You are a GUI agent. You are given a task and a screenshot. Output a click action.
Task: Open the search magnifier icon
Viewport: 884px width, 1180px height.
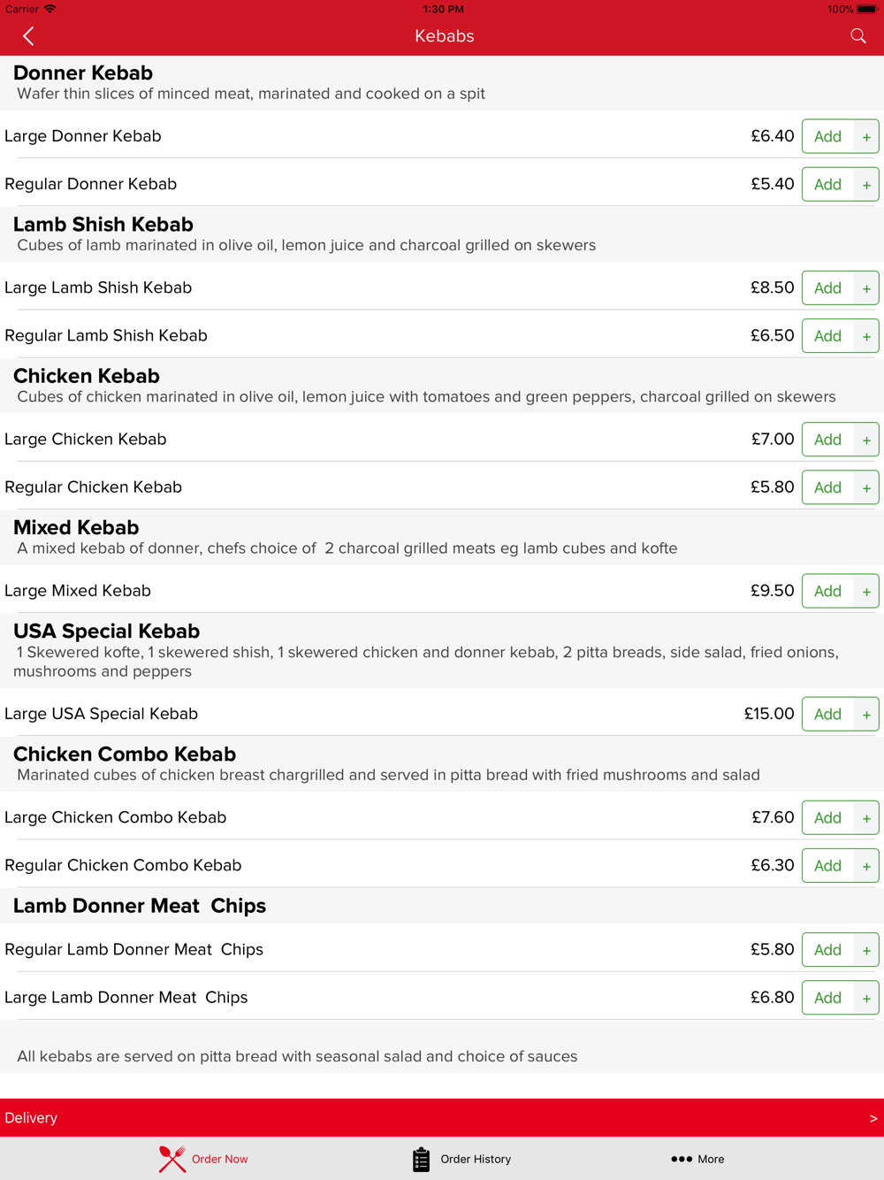(x=857, y=36)
